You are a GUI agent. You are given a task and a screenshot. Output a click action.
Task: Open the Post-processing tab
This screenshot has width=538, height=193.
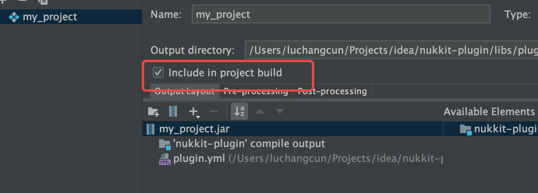click(332, 92)
